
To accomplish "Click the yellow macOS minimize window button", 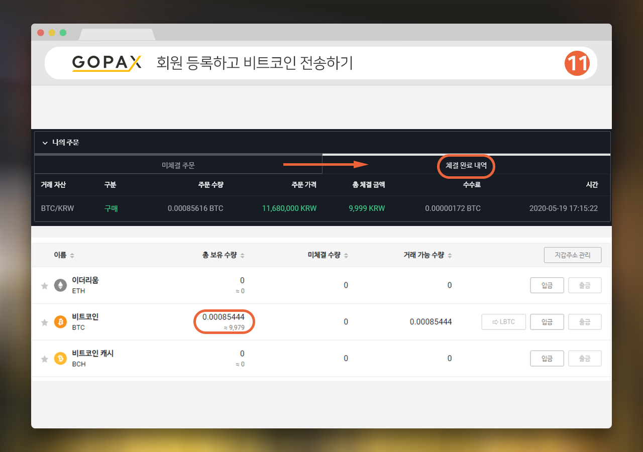I will tap(52, 33).
